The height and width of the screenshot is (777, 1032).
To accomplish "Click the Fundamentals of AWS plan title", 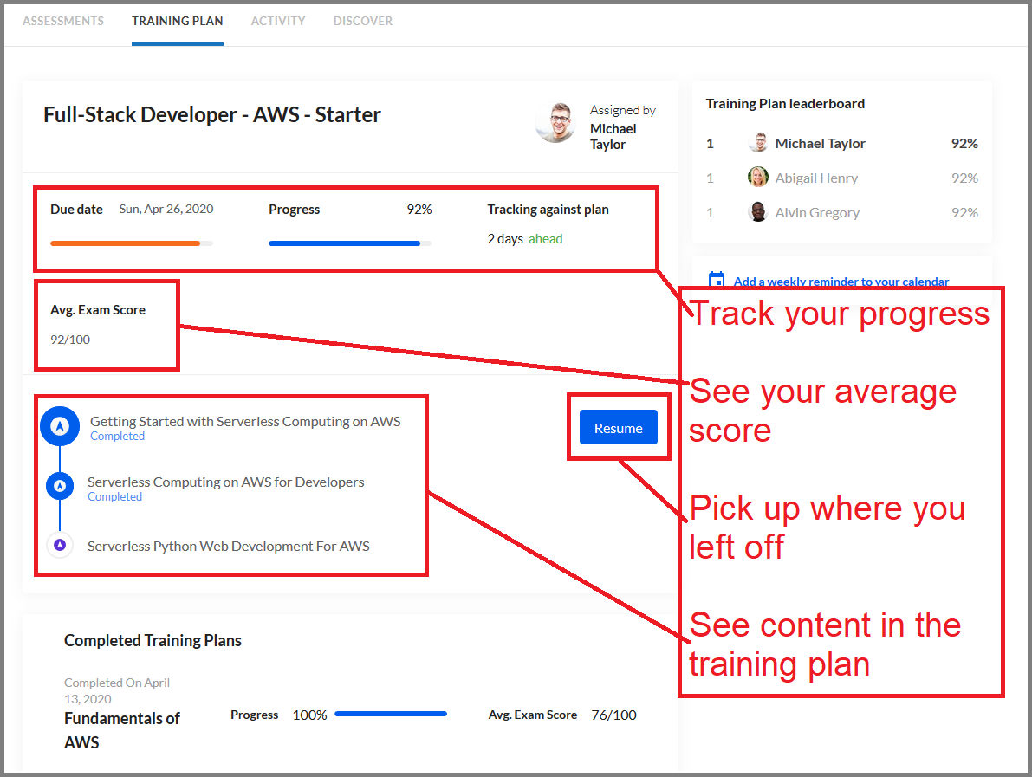I will (122, 730).
